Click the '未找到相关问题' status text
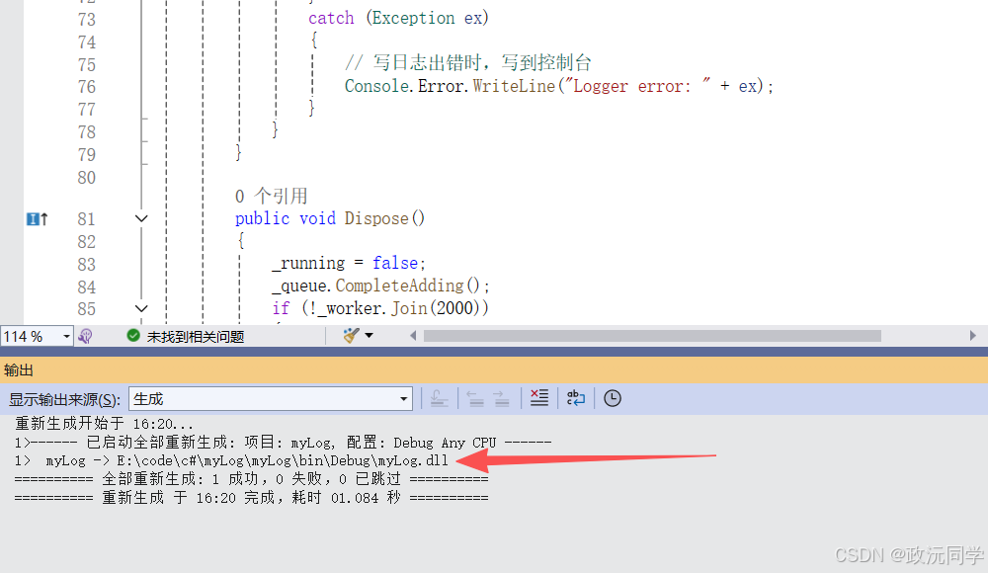Viewport: 988px width, 573px height. (x=196, y=337)
